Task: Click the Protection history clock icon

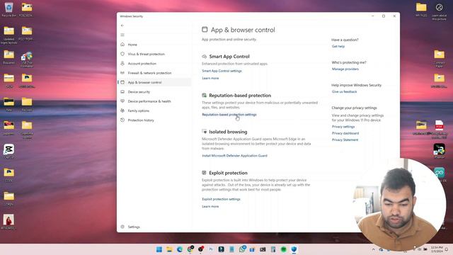Action: pyautogui.click(x=122, y=120)
